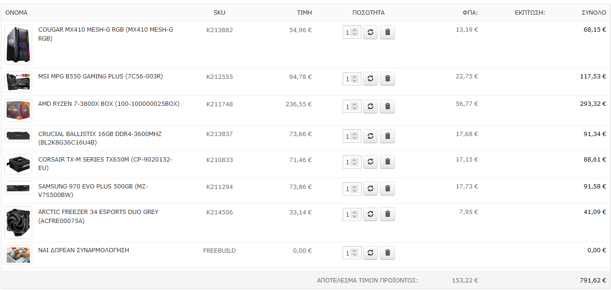Image resolution: width=611 pixels, height=290 pixels.
Task: Open CORSAIR TX-M SERIES TX650M link
Action: (105, 163)
